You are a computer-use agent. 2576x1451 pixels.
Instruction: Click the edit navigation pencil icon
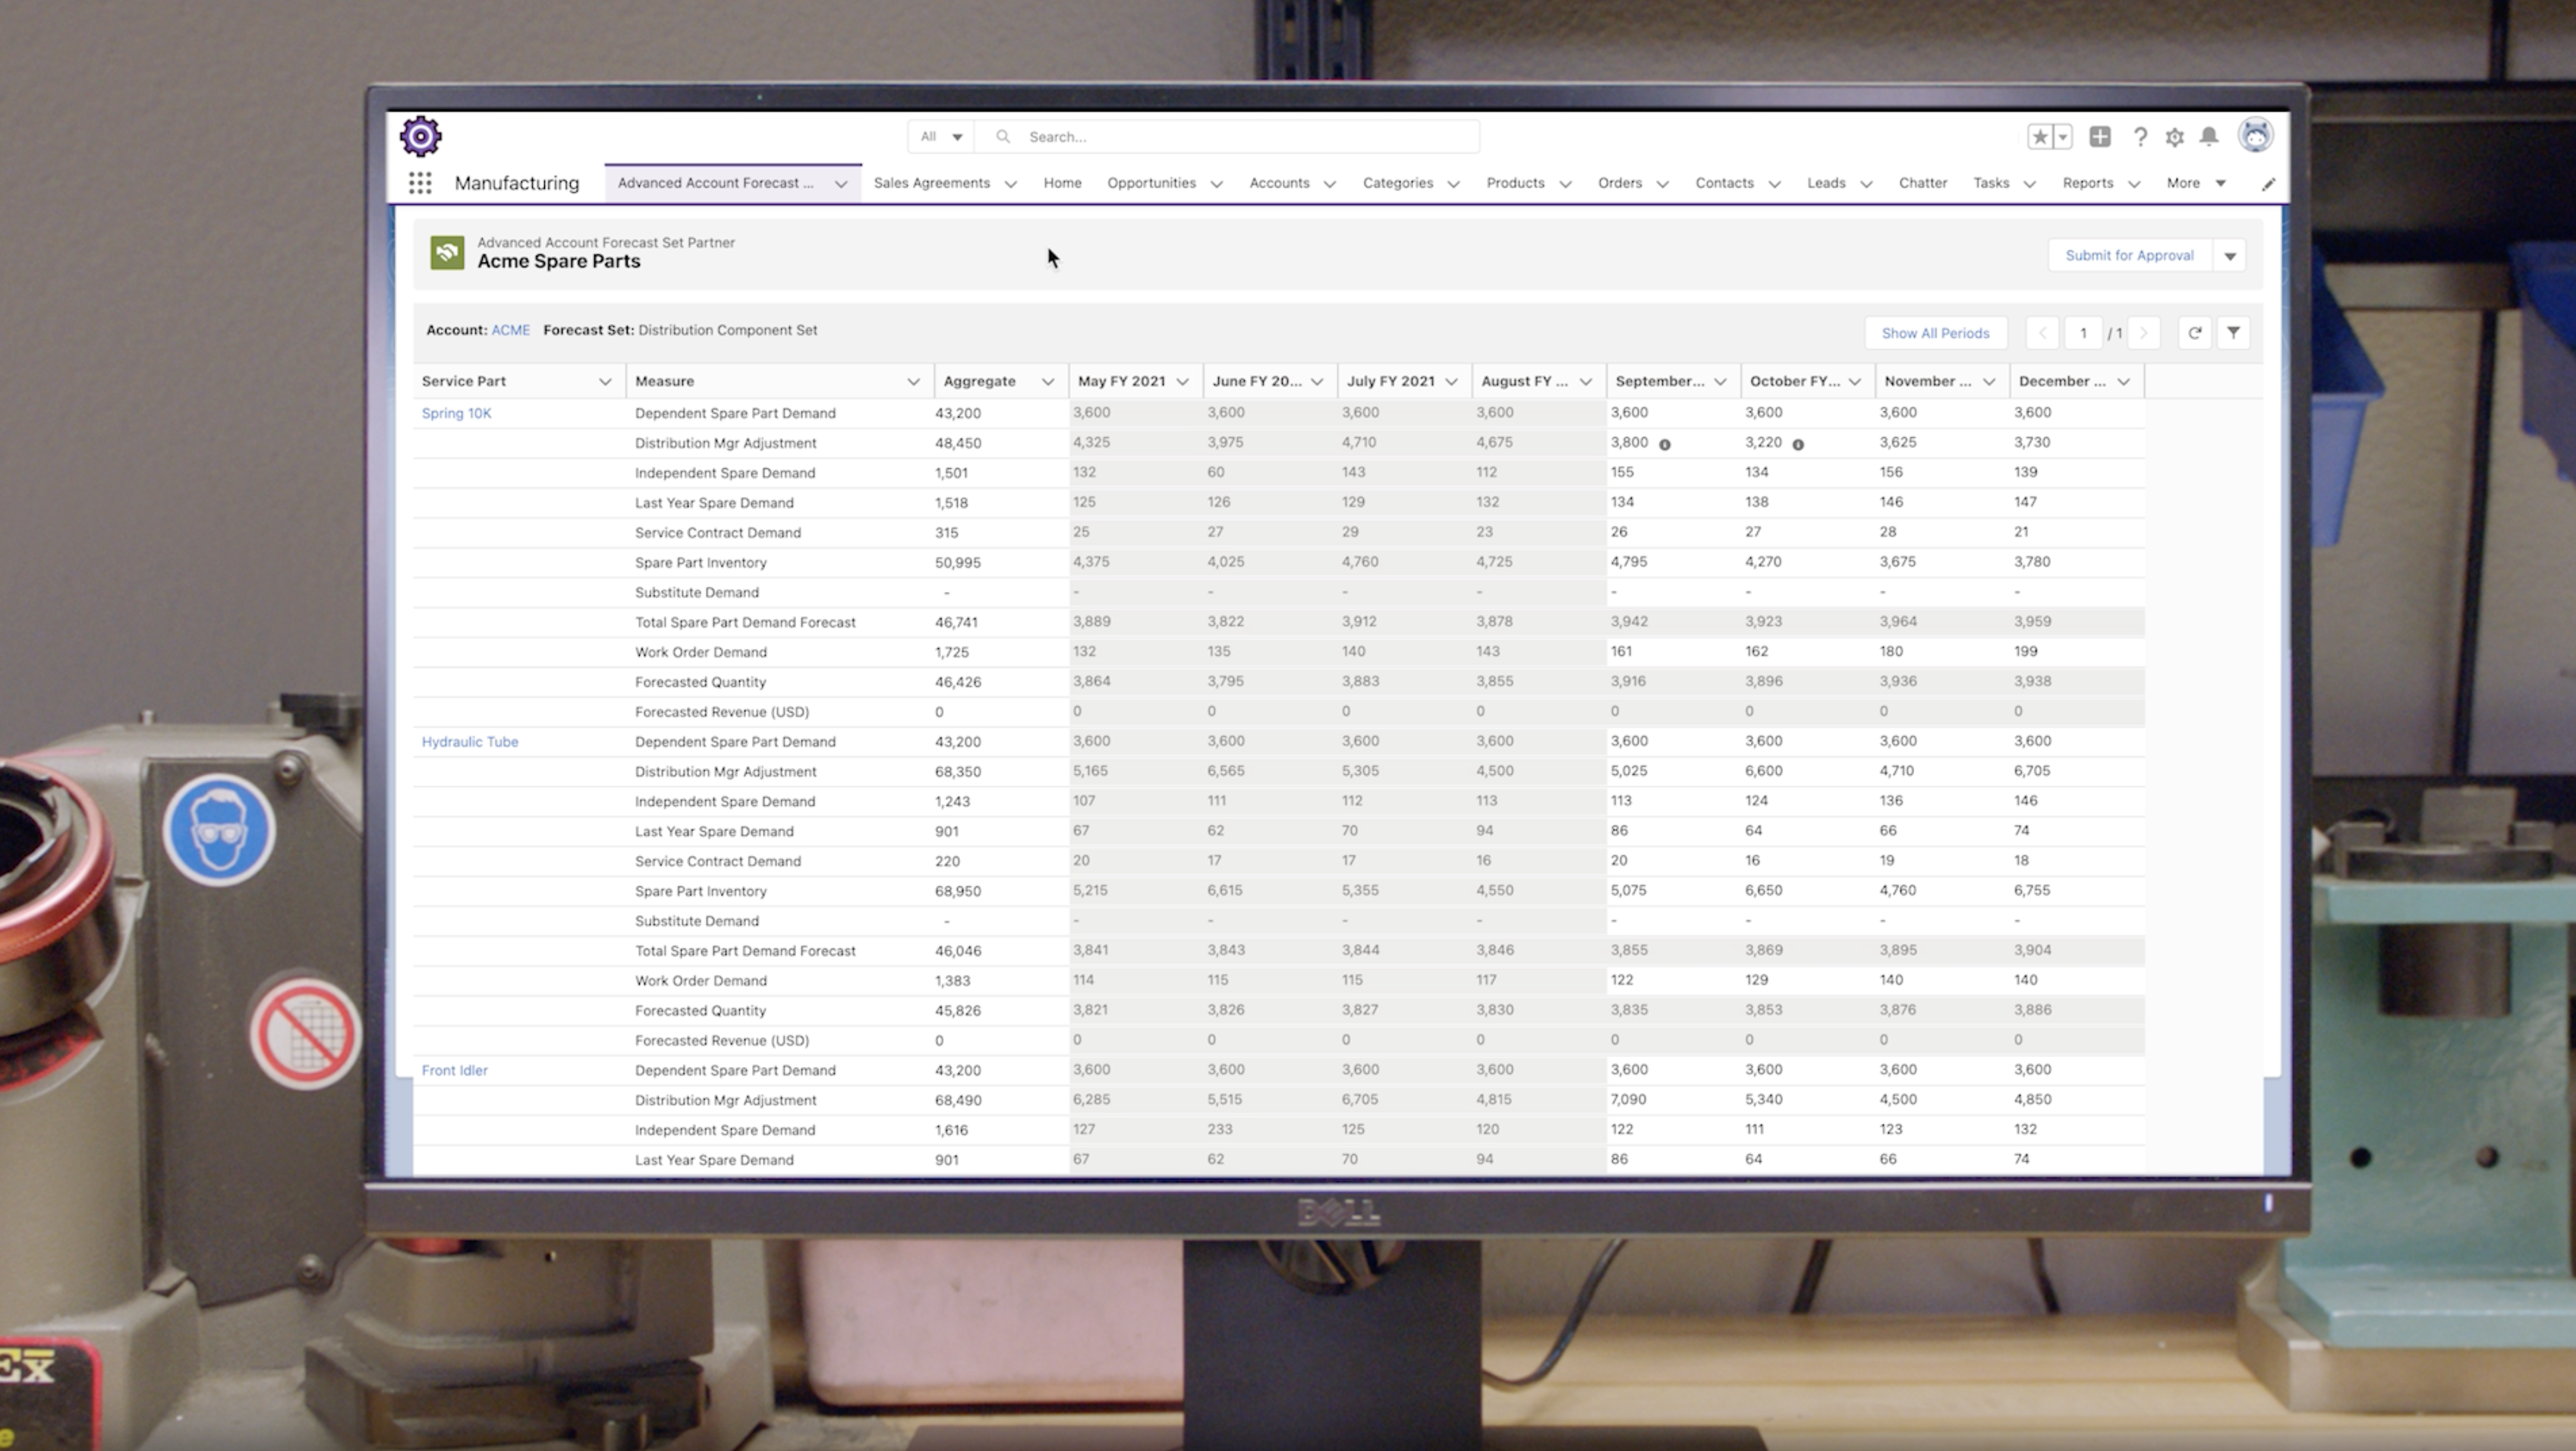pyautogui.click(x=2268, y=184)
